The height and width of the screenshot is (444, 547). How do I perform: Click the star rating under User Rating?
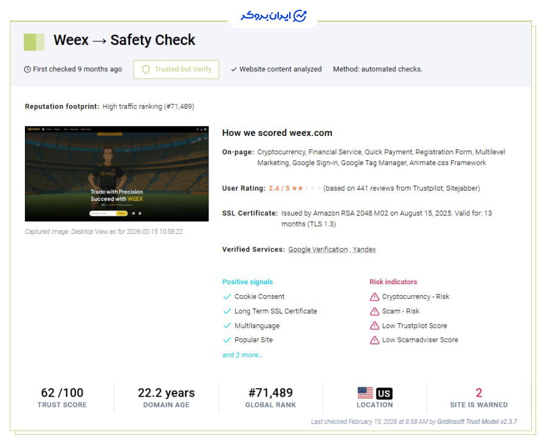(x=306, y=189)
